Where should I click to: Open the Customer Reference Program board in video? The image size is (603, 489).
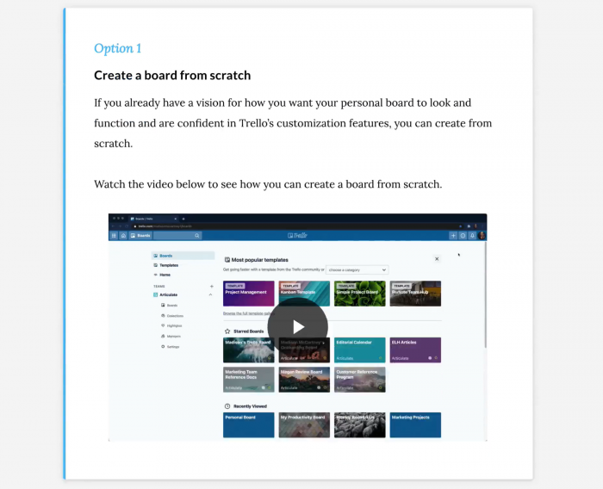click(x=359, y=380)
